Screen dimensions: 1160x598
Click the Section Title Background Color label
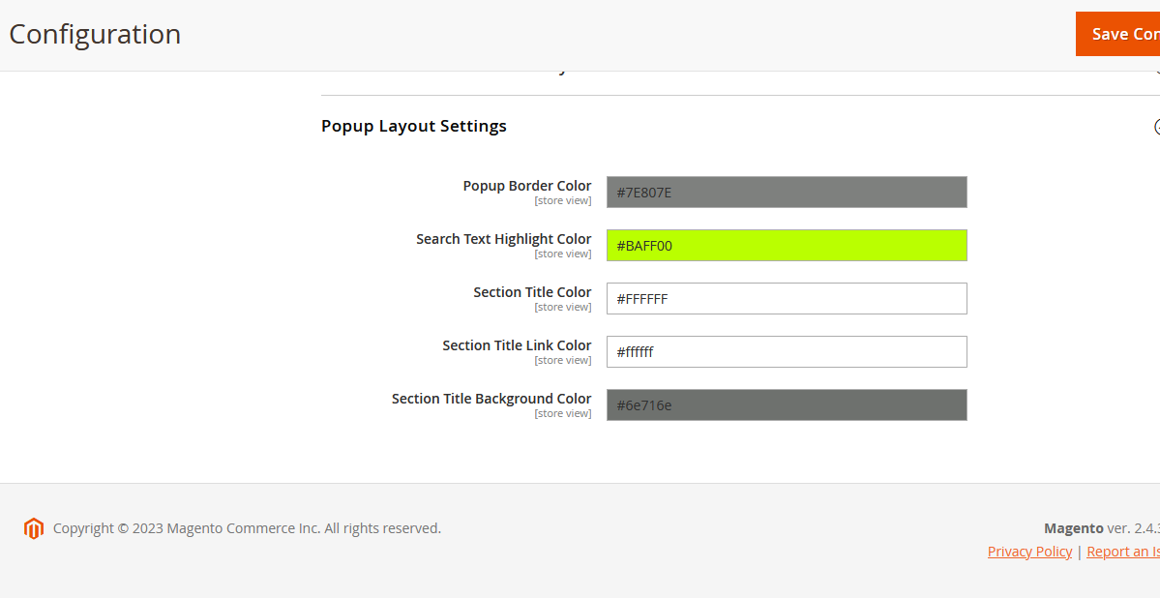tap(491, 399)
